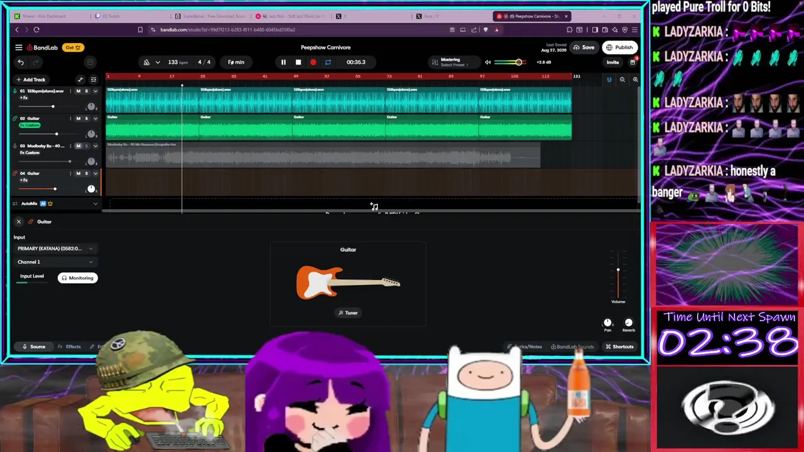This screenshot has width=804, height=452.
Task: Open the Channel 1 dropdown
Action: coord(55,262)
